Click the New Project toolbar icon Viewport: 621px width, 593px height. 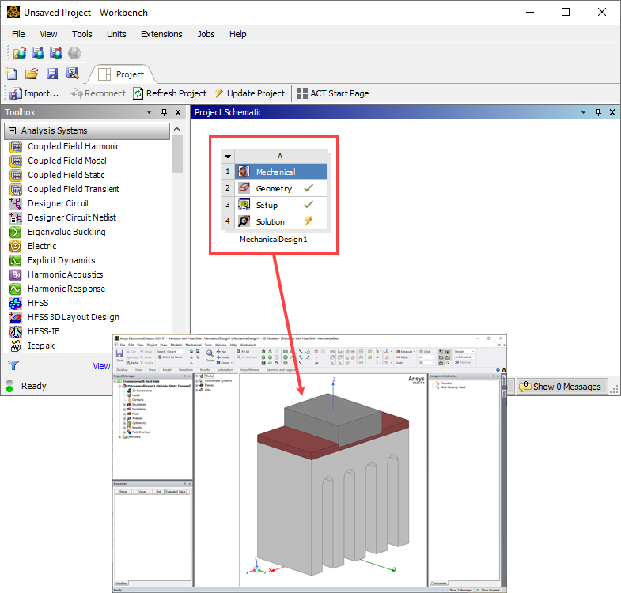(x=12, y=74)
